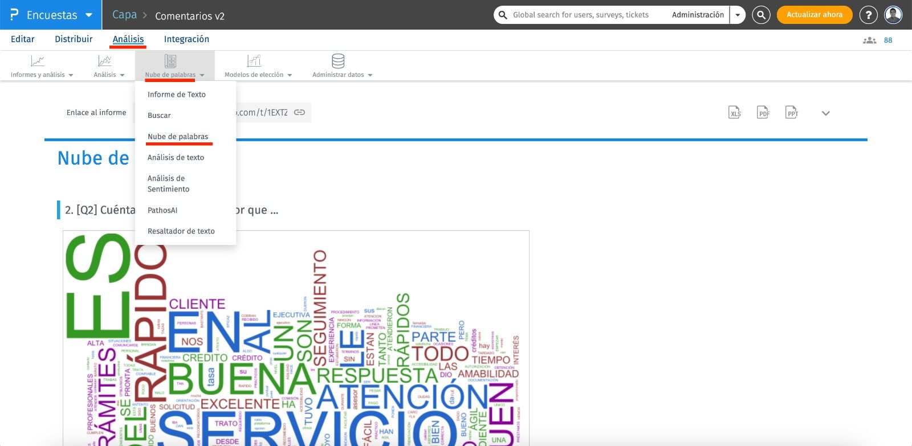
Task: Export report as PPT file
Action: pos(792,113)
